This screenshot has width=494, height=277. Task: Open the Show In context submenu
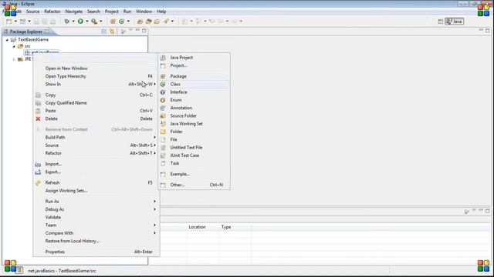(x=96, y=84)
